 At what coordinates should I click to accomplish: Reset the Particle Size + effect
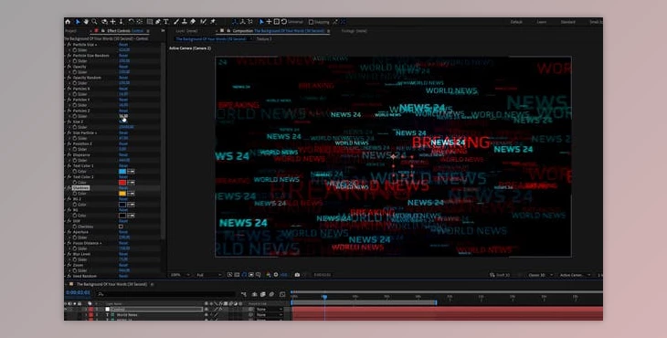[123, 45]
